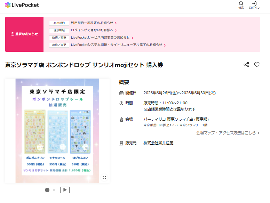
Task: Share this ticket via share icon
Action: 246,65
